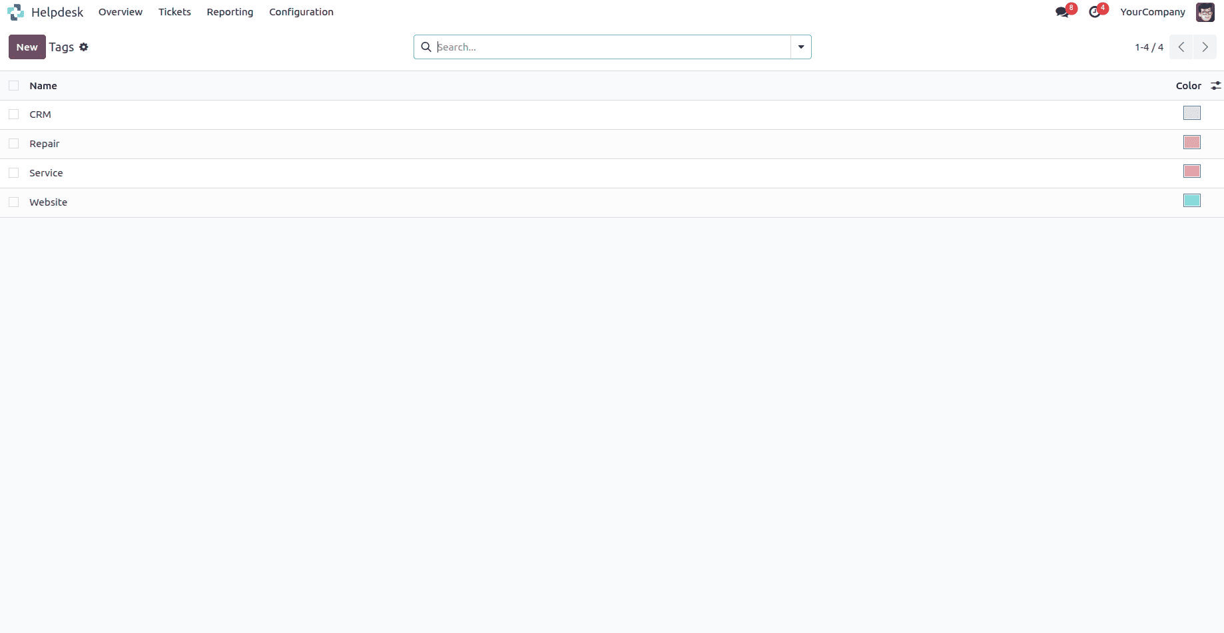Open the YourCompany switcher
1224x633 pixels.
pos(1153,12)
